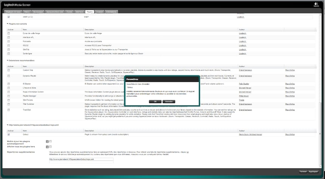Viewport: 325px width, 179px height.
Task: Switch to the Réglages de base tab
Action: point(13,12)
